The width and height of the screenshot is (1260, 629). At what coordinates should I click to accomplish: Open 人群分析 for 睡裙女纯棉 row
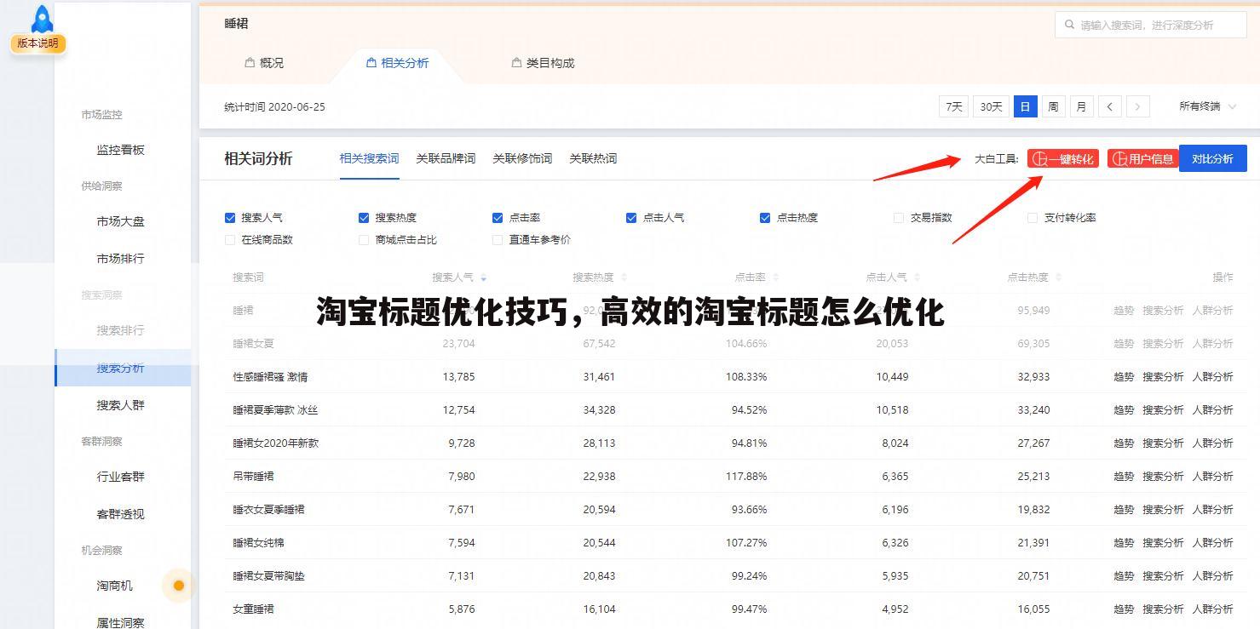pos(1213,543)
